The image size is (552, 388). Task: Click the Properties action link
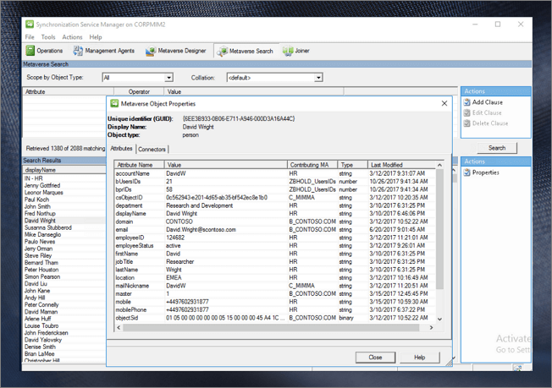point(486,172)
